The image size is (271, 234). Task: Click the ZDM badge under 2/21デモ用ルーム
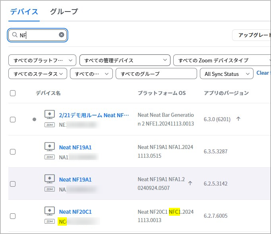pyautogui.click(x=50, y=125)
